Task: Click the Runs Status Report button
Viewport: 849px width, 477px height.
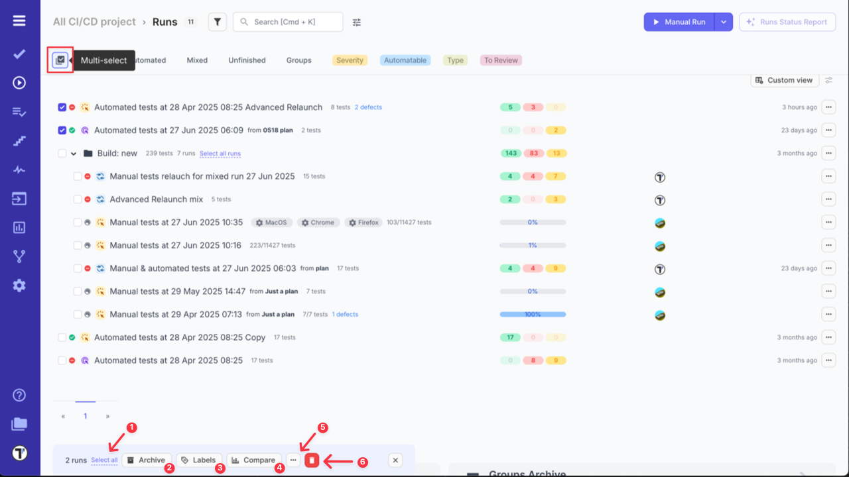Action: pyautogui.click(x=787, y=21)
